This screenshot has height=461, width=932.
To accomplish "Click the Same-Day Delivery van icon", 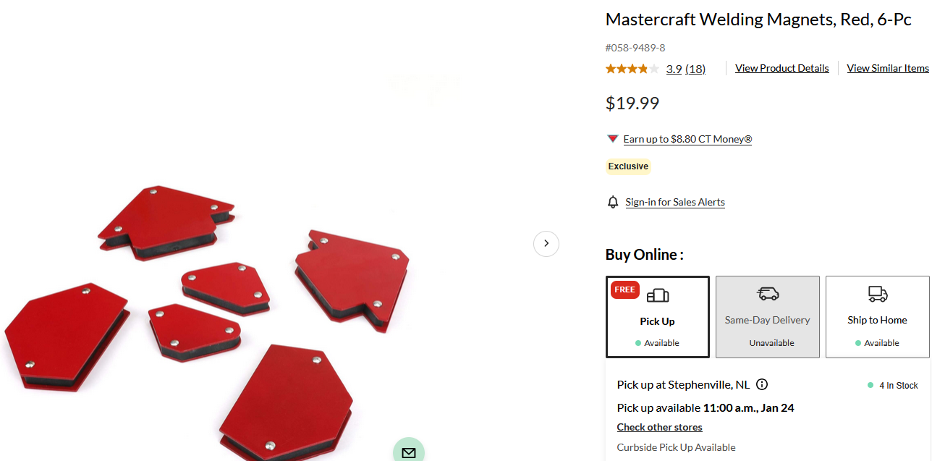I will click(x=768, y=294).
